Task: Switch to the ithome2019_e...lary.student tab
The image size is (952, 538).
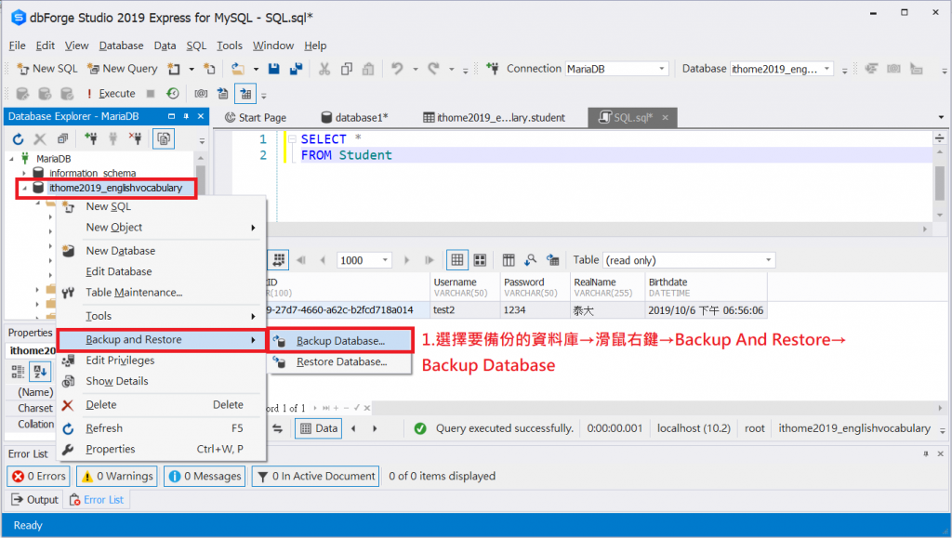Action: [495, 118]
